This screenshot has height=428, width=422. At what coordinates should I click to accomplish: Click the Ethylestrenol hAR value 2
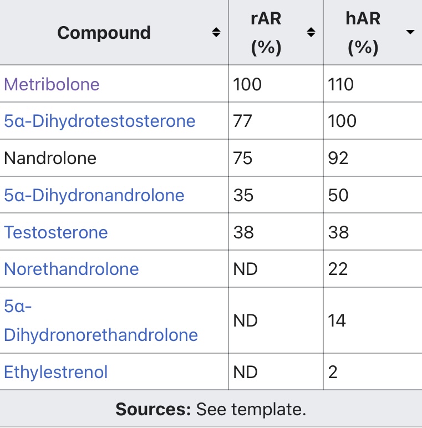(x=333, y=372)
